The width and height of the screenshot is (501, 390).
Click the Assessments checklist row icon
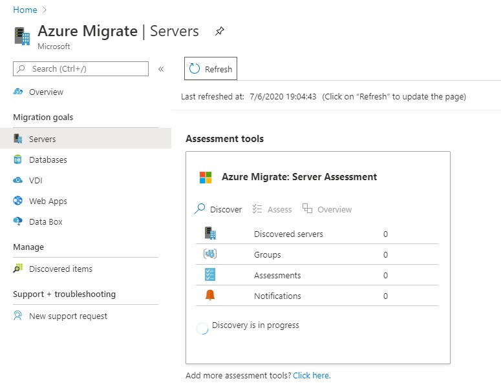210,274
